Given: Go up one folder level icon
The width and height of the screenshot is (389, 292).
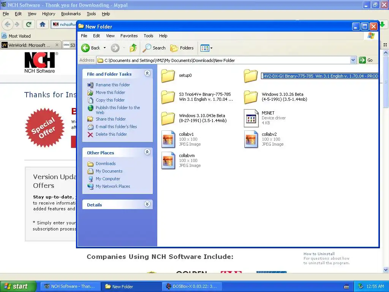Looking at the screenshot, I should coord(133,48).
